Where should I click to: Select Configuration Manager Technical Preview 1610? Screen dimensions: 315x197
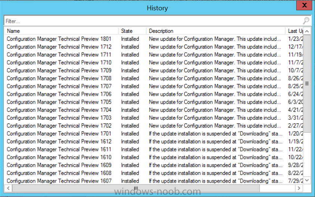click(x=59, y=157)
